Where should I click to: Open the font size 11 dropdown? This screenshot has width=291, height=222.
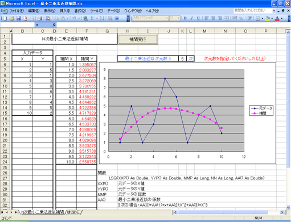(178, 18)
